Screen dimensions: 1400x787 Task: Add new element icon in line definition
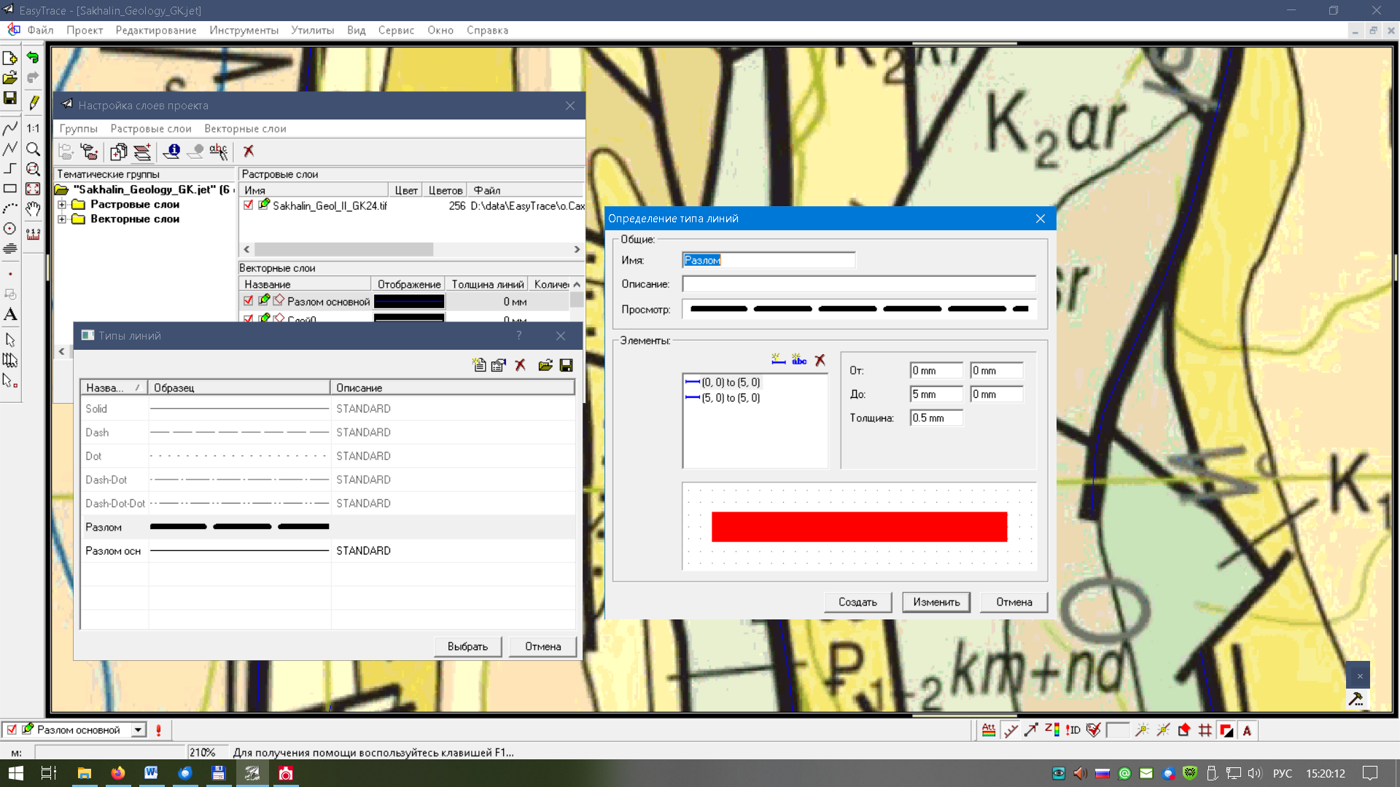(778, 360)
